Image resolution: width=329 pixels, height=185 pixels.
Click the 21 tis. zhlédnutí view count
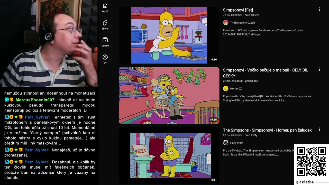coord(232,135)
